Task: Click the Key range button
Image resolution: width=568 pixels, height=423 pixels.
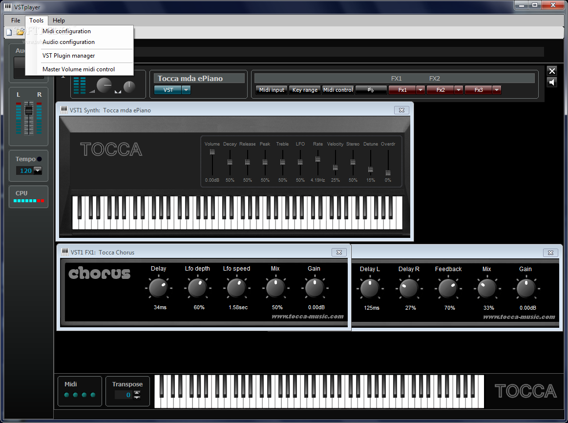Action: coord(305,90)
